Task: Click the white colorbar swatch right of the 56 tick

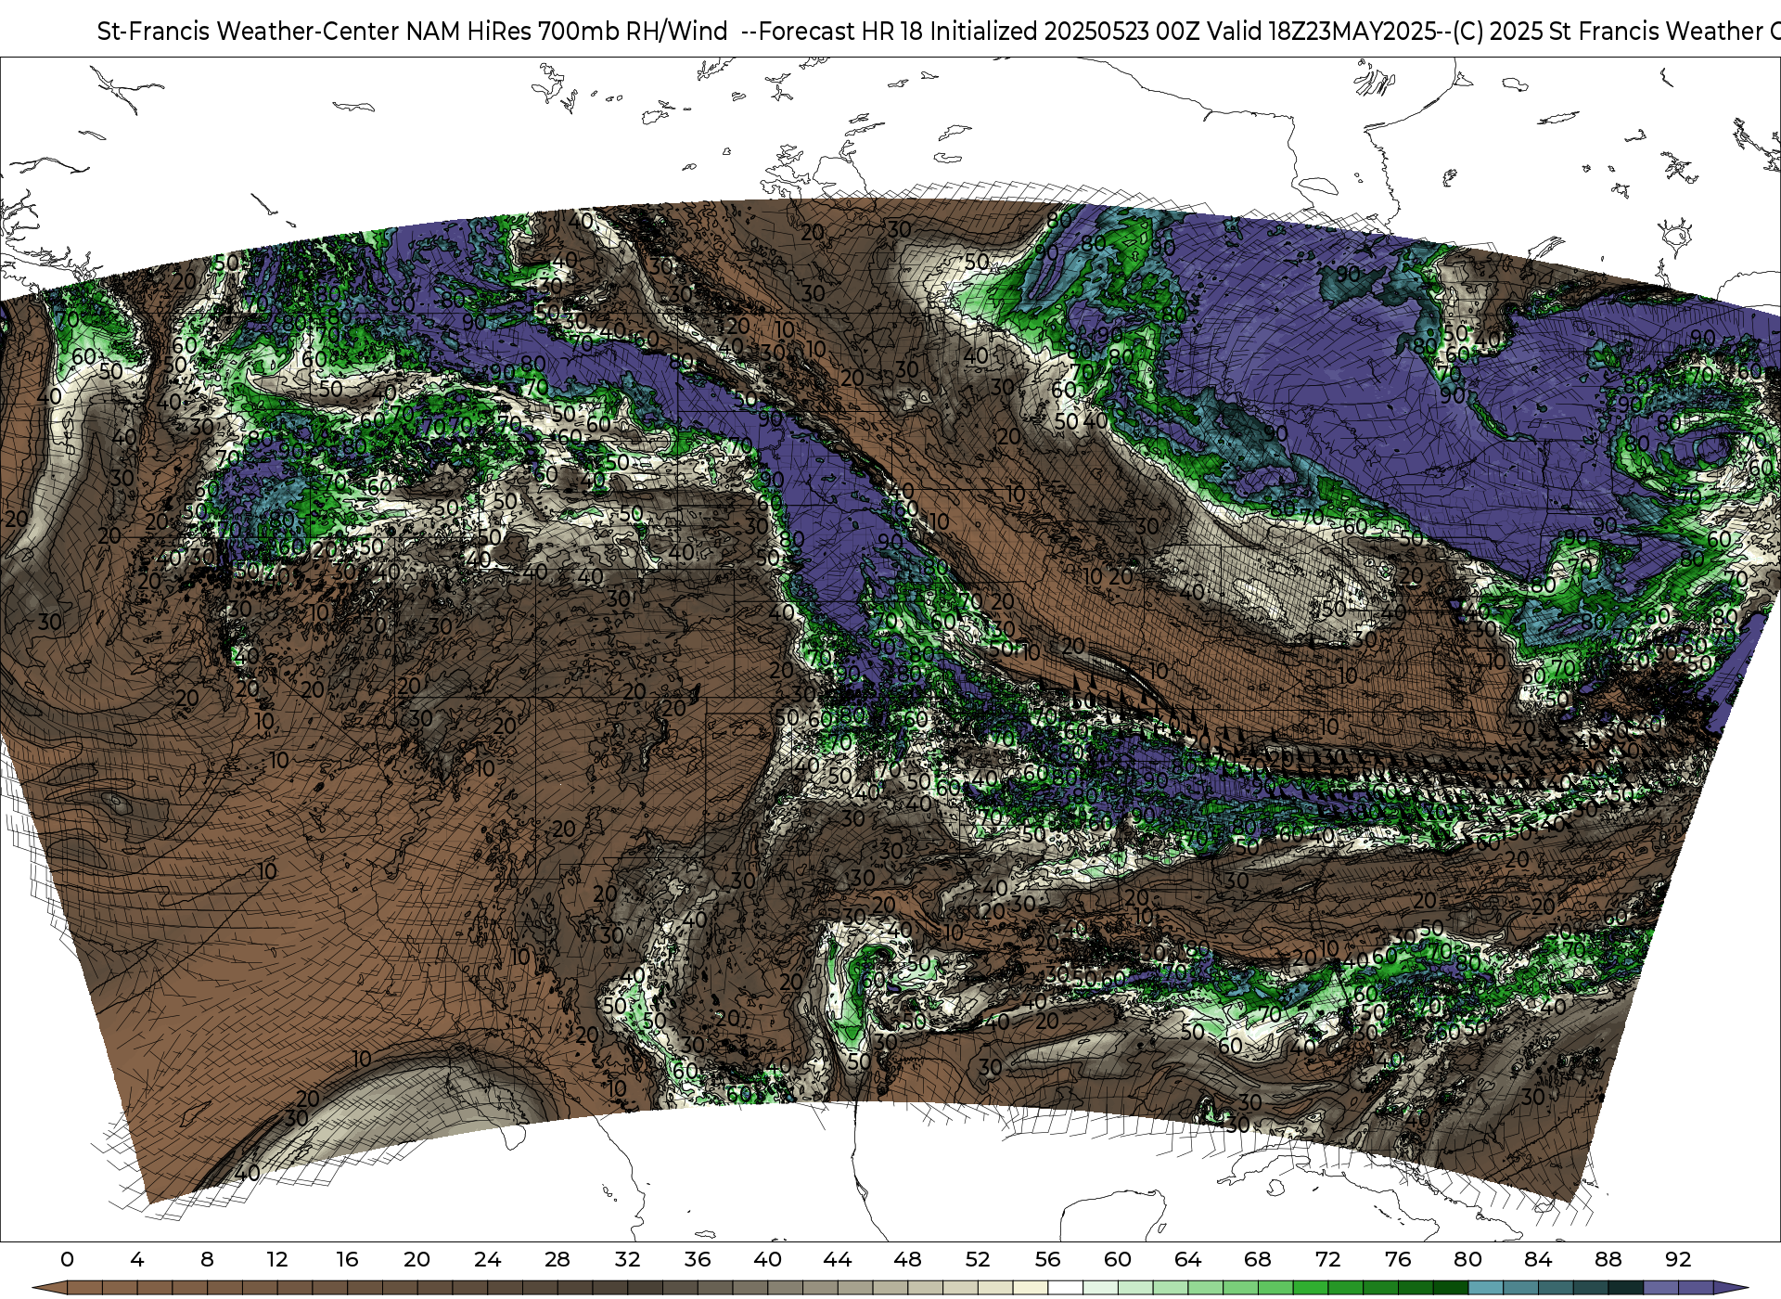Action: coord(1065,1288)
